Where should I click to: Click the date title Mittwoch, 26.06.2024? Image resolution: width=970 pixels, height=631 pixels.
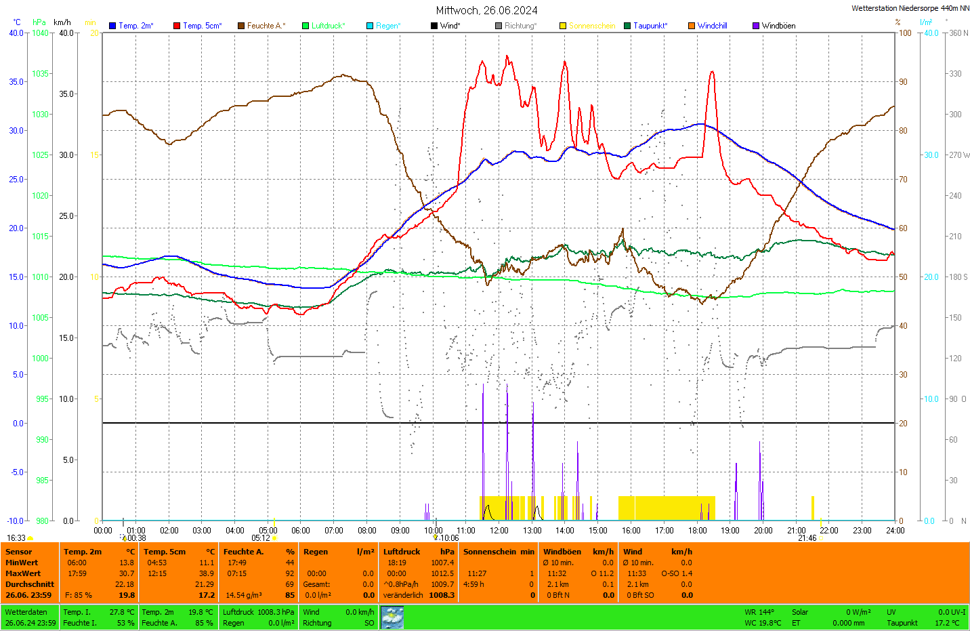(x=486, y=10)
